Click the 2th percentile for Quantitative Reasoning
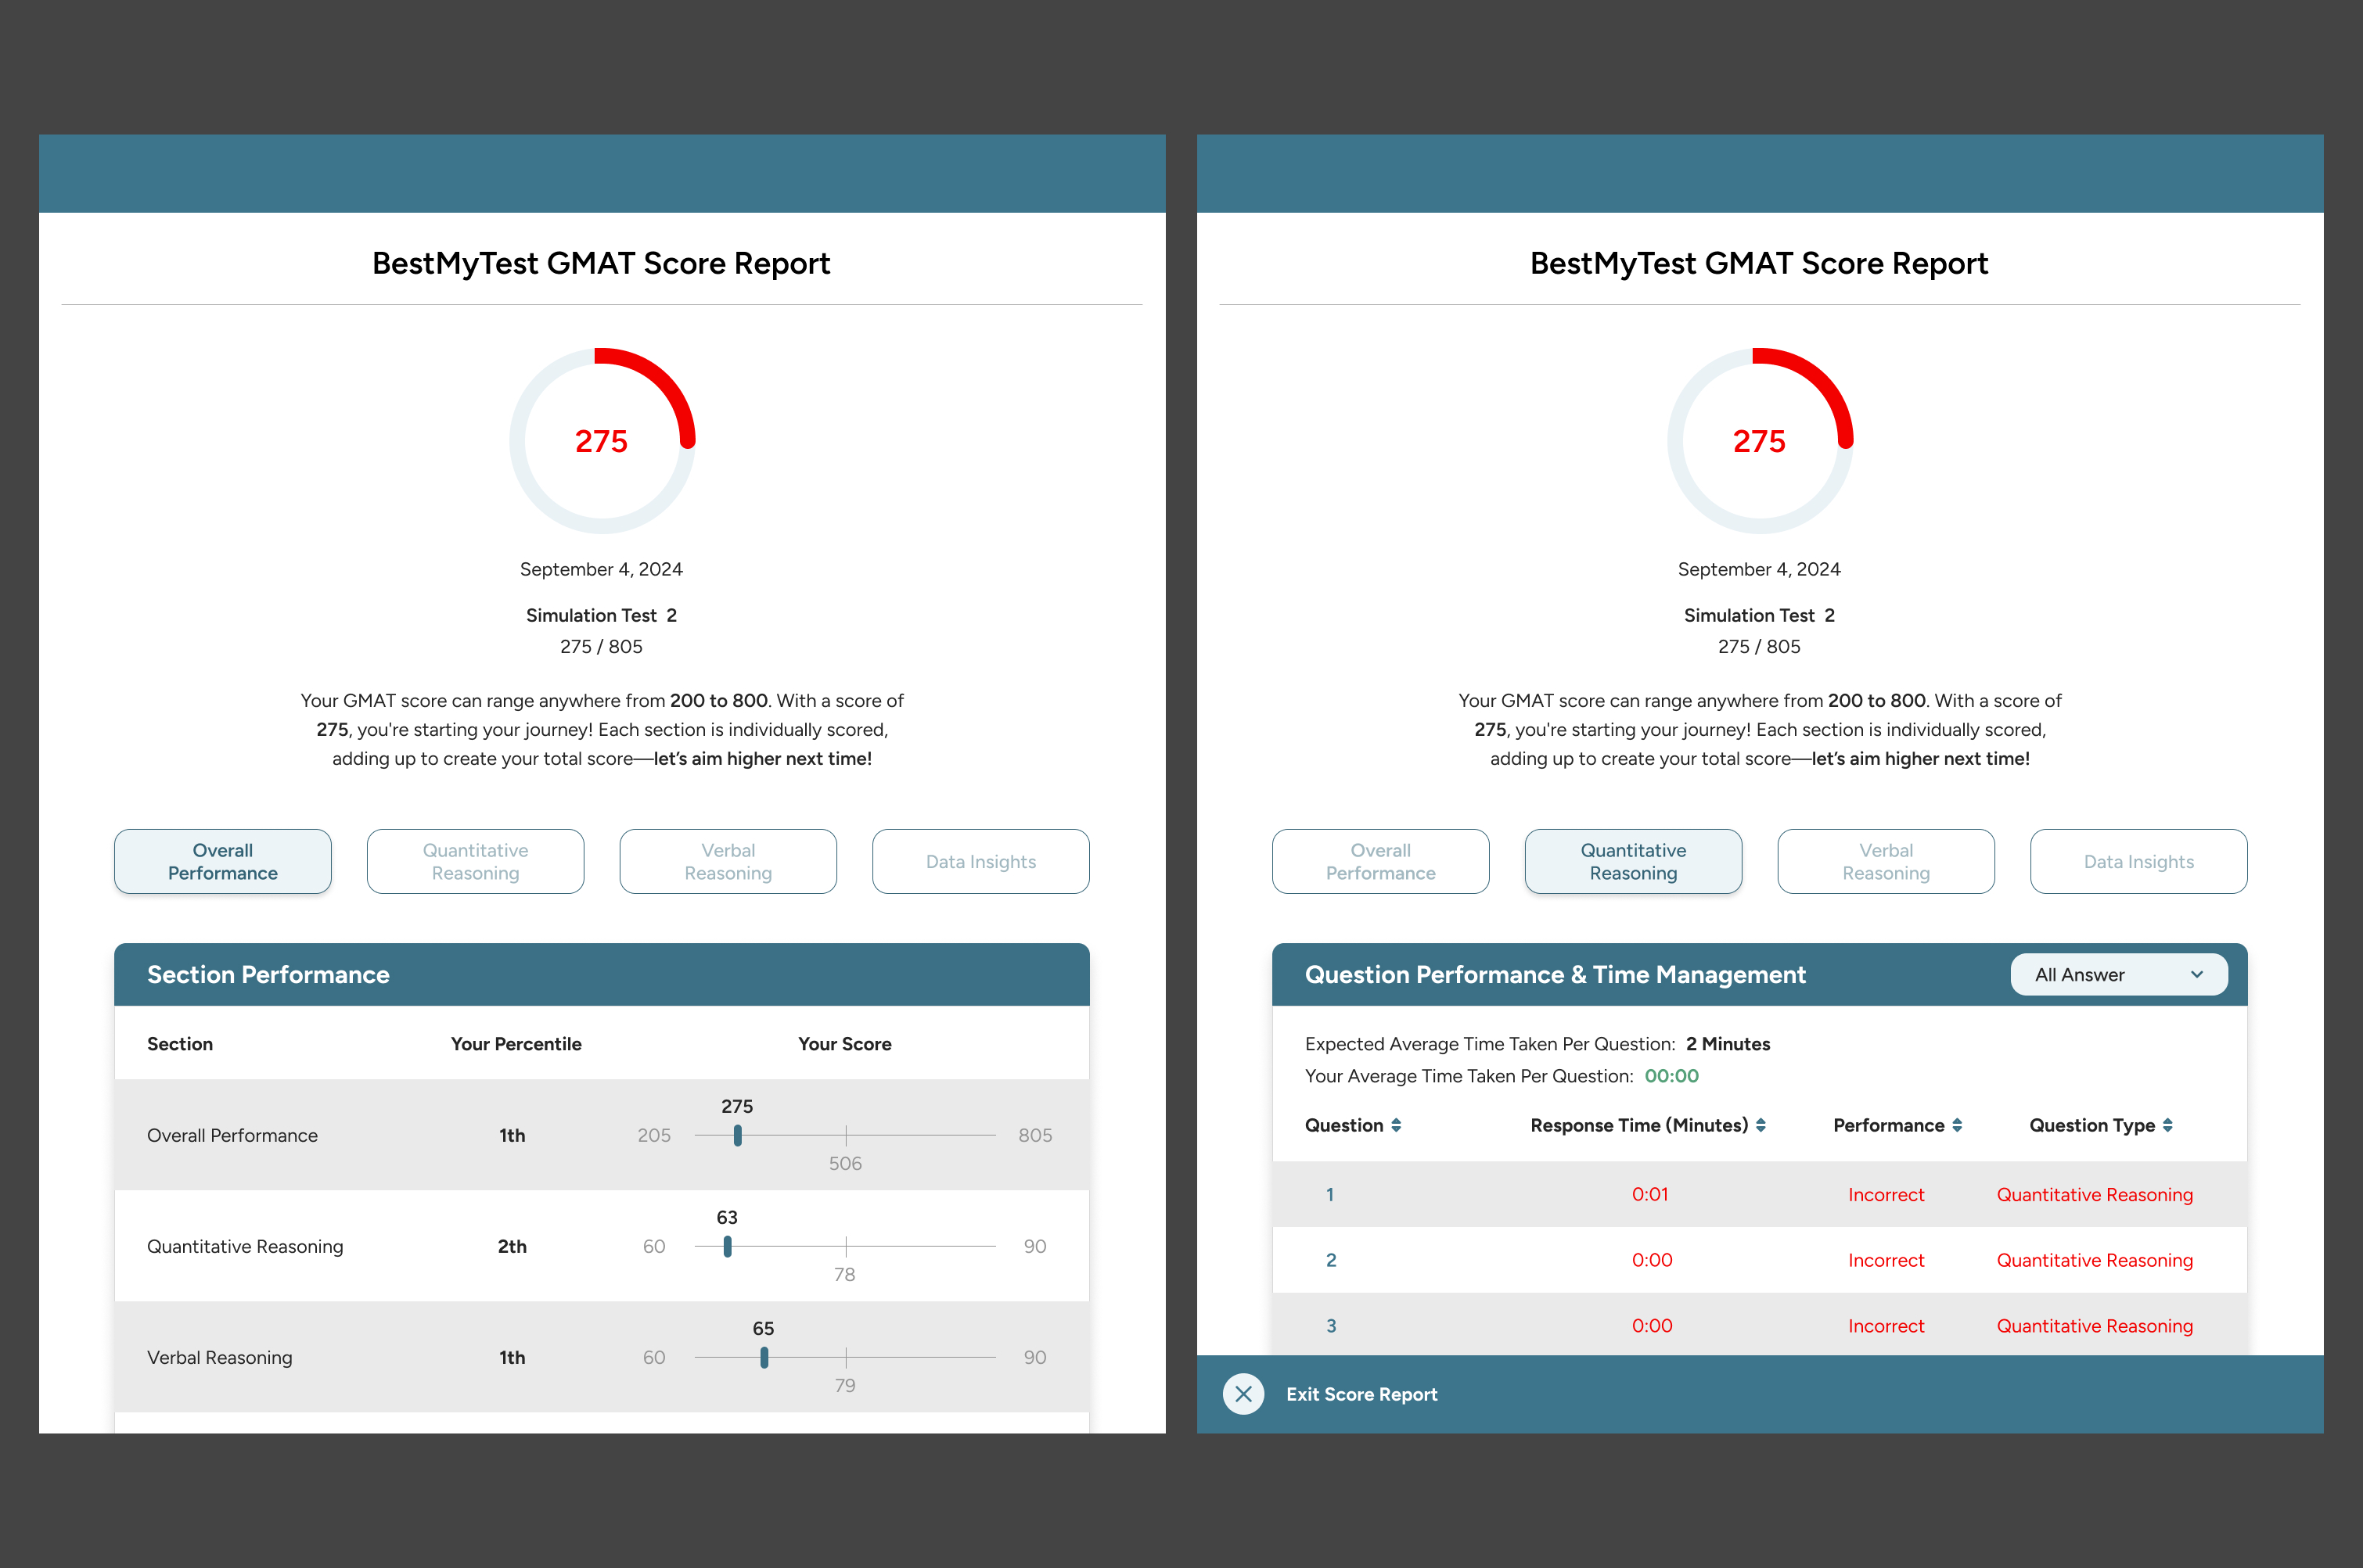Screen dimensions: 2363x1568 point(513,1247)
